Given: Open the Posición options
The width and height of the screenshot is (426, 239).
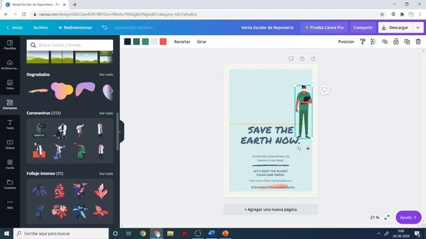Looking at the screenshot, I should click(346, 41).
